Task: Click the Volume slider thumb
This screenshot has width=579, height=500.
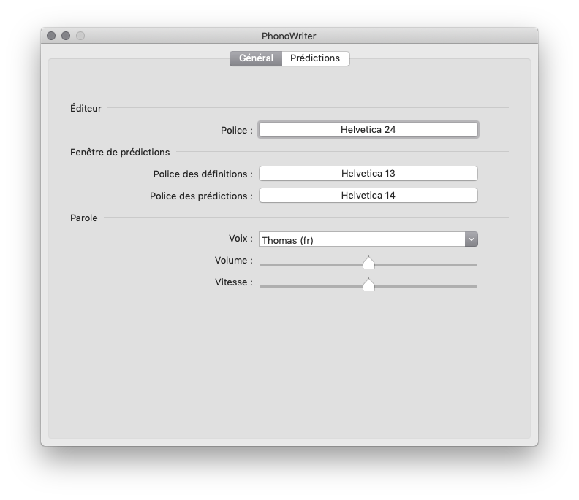Action: [x=368, y=263]
